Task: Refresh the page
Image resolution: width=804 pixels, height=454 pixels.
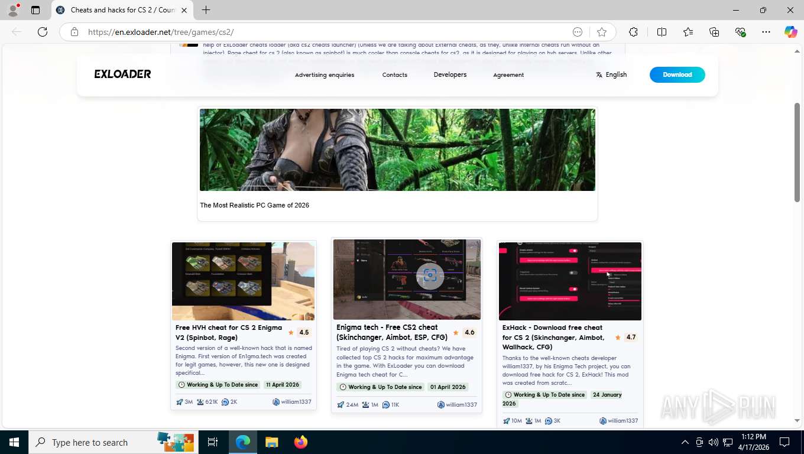Action: click(x=43, y=32)
